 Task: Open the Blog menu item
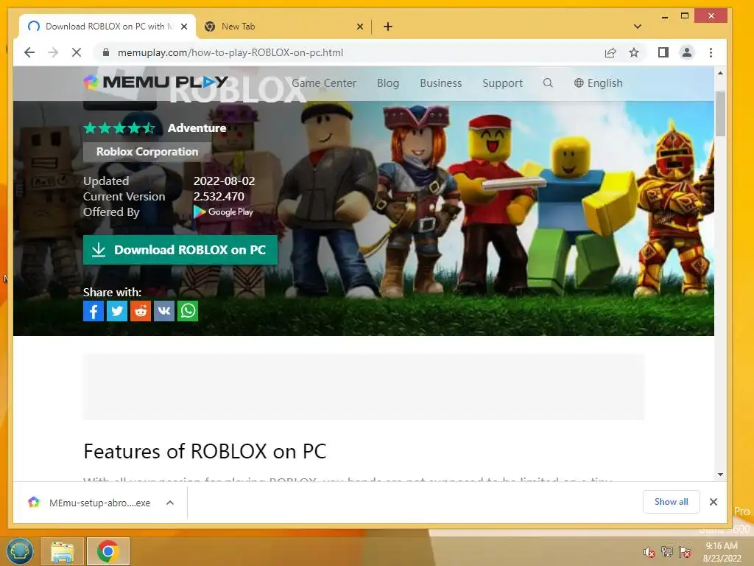[x=388, y=83]
